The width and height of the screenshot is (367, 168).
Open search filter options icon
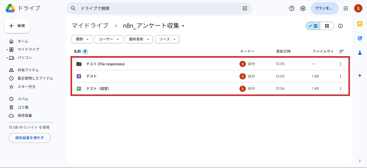(245, 9)
